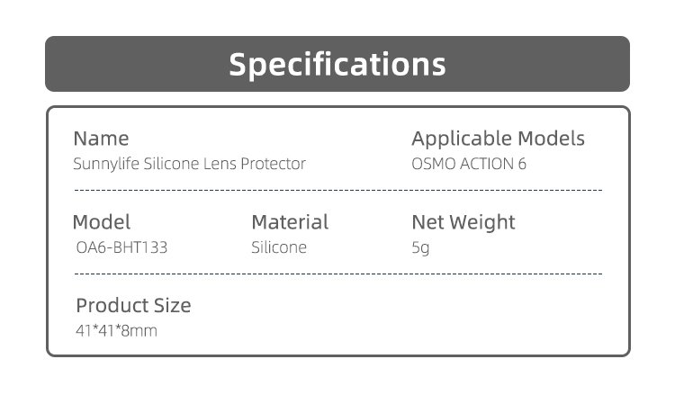Click the Specifications heading text

point(337,64)
